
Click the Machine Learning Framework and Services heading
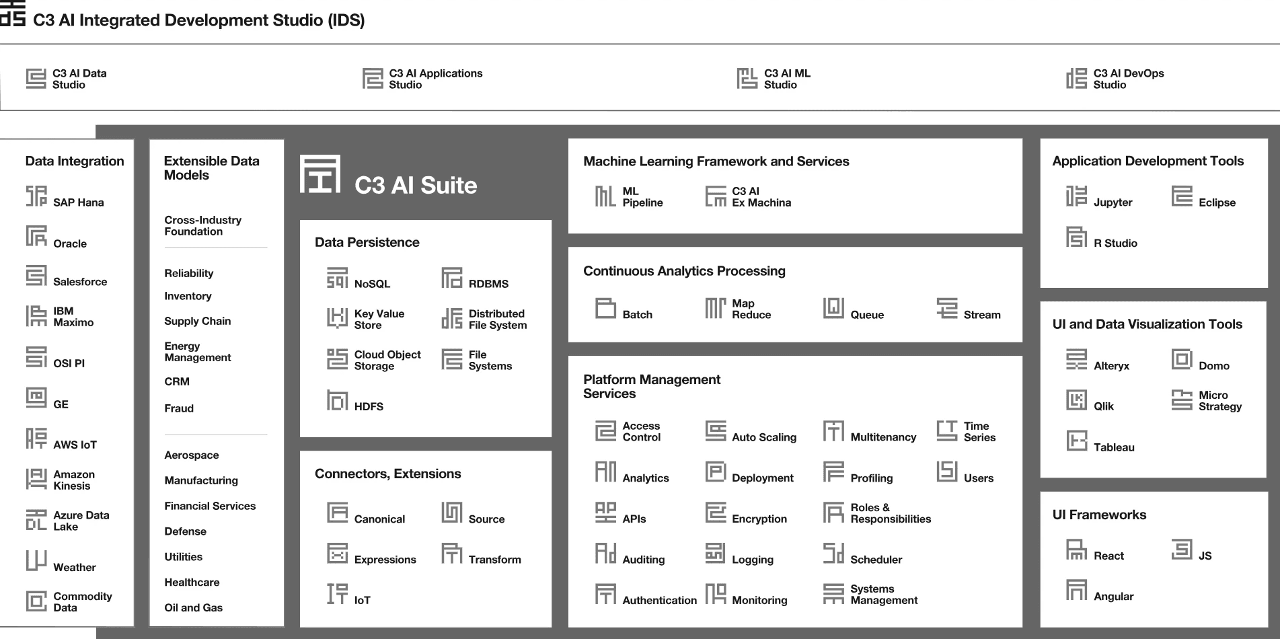click(x=716, y=161)
